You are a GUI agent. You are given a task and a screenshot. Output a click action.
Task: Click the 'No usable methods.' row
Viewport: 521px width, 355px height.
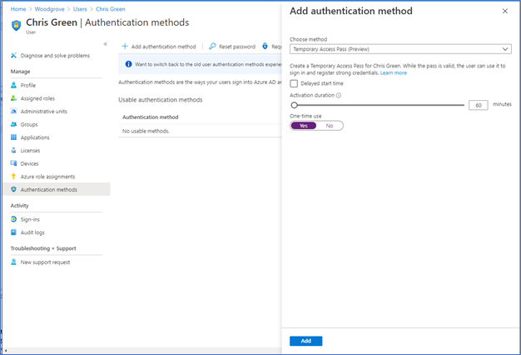[x=200, y=131]
